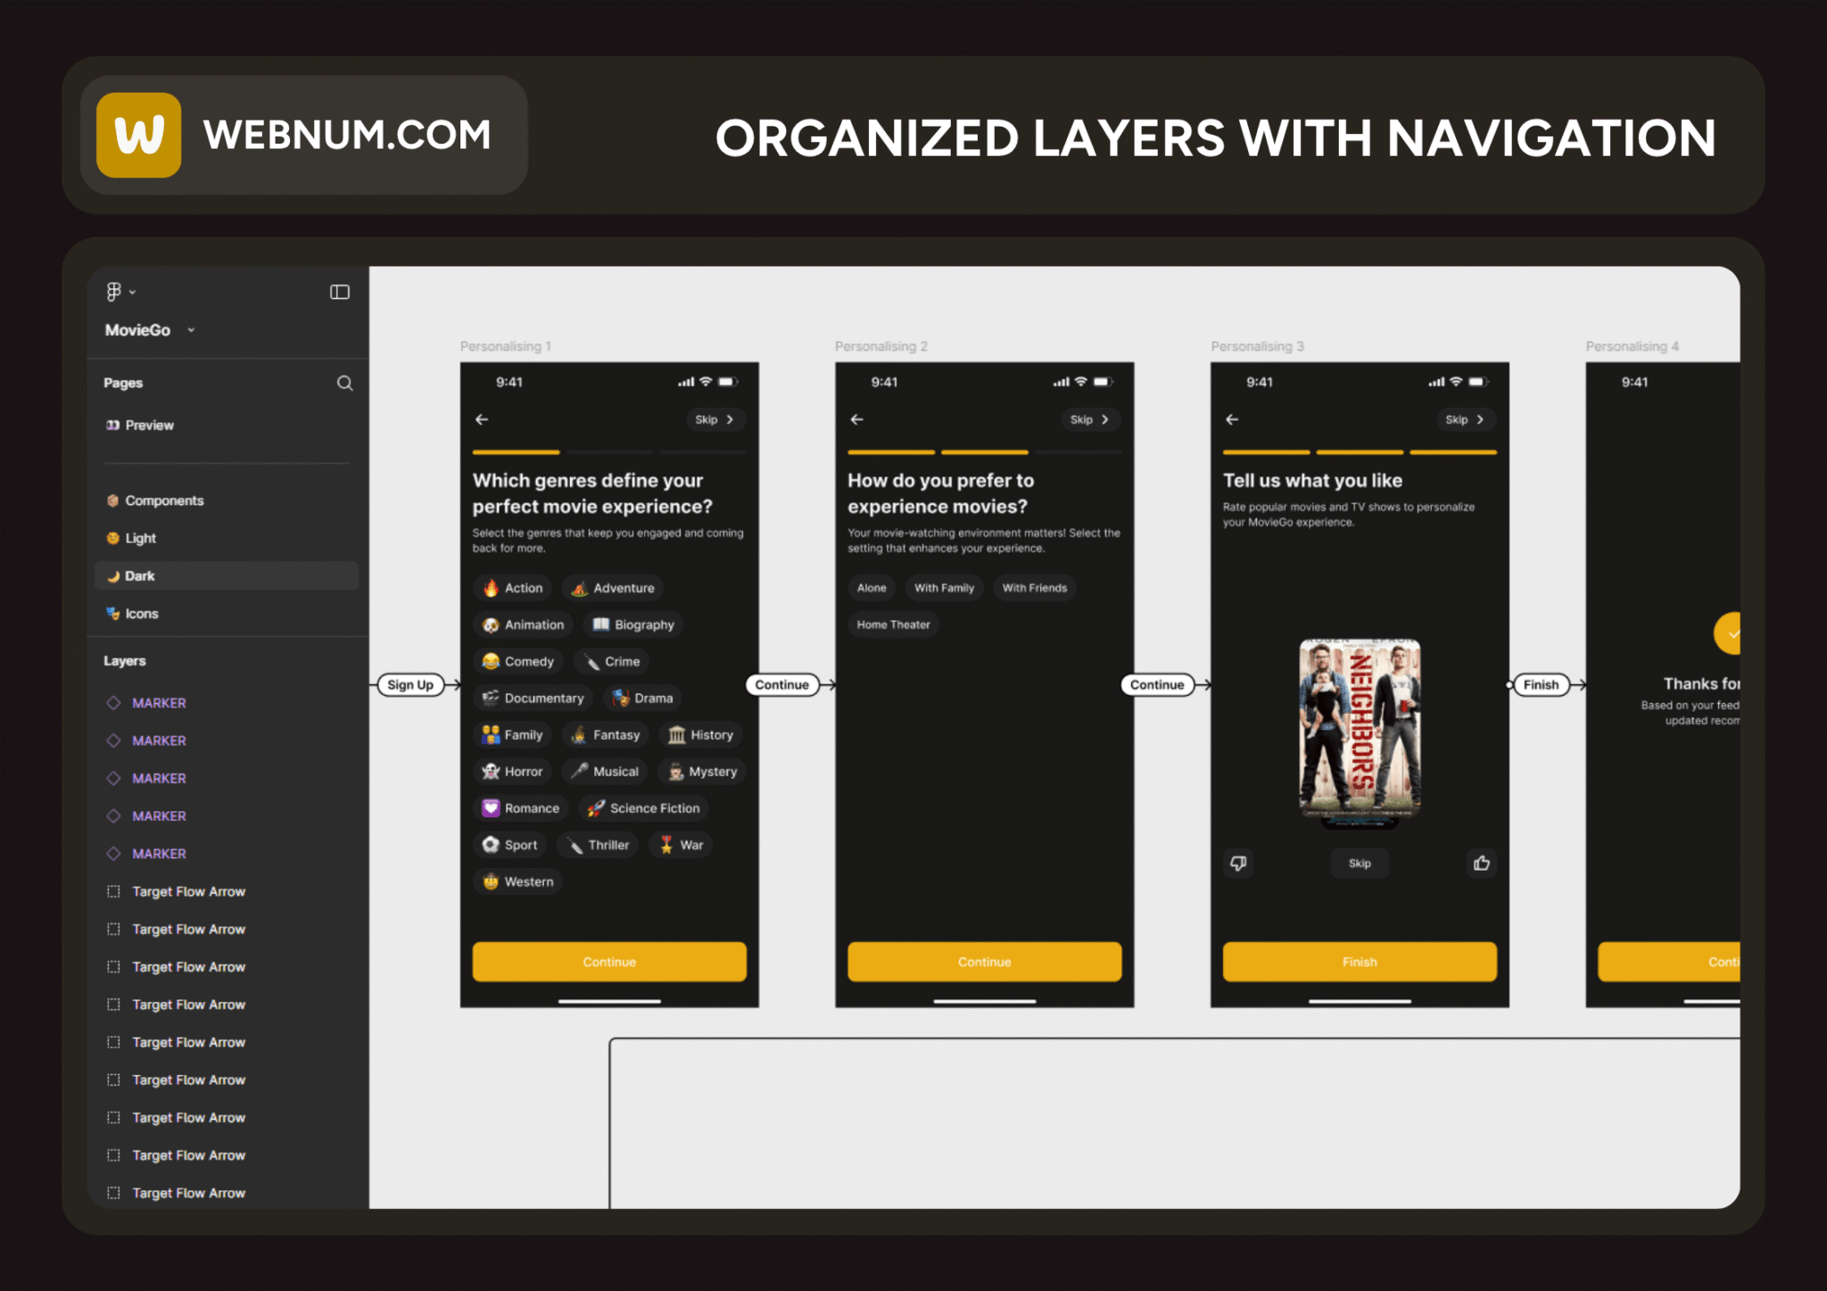Image resolution: width=1827 pixels, height=1291 pixels.
Task: Click the WEBNUM logo icon
Action: 139,136
